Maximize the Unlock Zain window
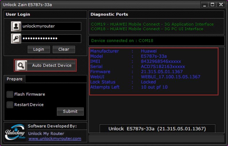Screen dimensions: 228x146 [x=213, y=5]
